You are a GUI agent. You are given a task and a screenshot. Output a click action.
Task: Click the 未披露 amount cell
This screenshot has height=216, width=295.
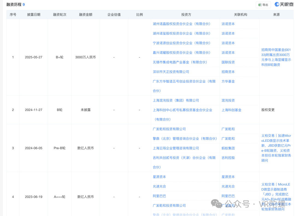[x=85, y=110]
